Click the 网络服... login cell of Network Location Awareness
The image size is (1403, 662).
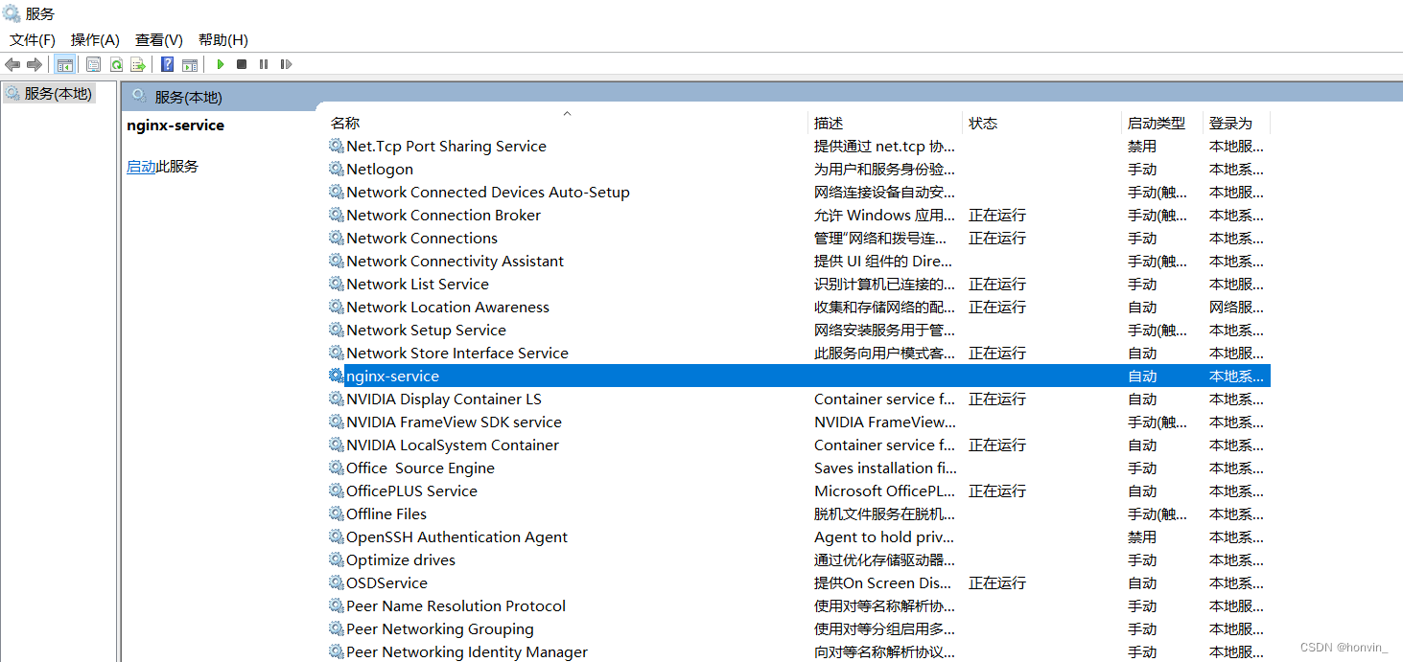point(1236,307)
